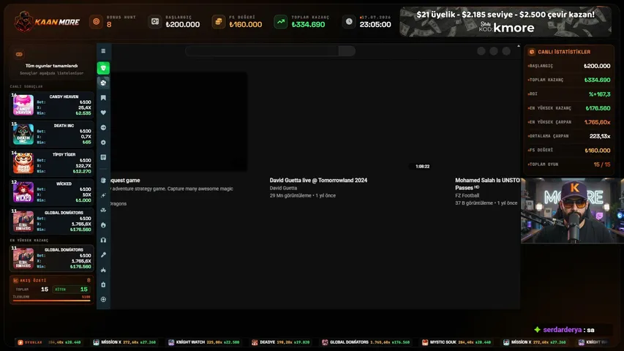Click the clock icon in header
624x351 pixels.
click(x=349, y=21)
